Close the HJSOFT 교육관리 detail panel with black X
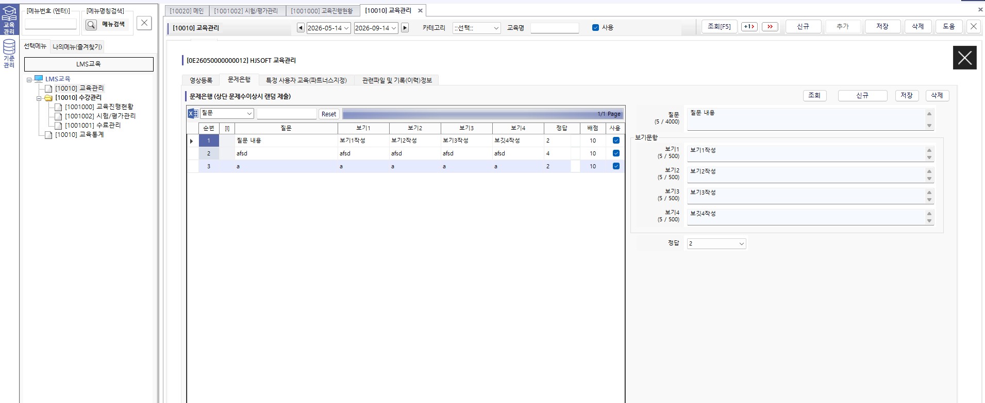The height and width of the screenshot is (403, 985). (x=964, y=58)
